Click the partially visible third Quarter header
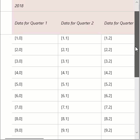140x140 pixels. pos(118,23)
